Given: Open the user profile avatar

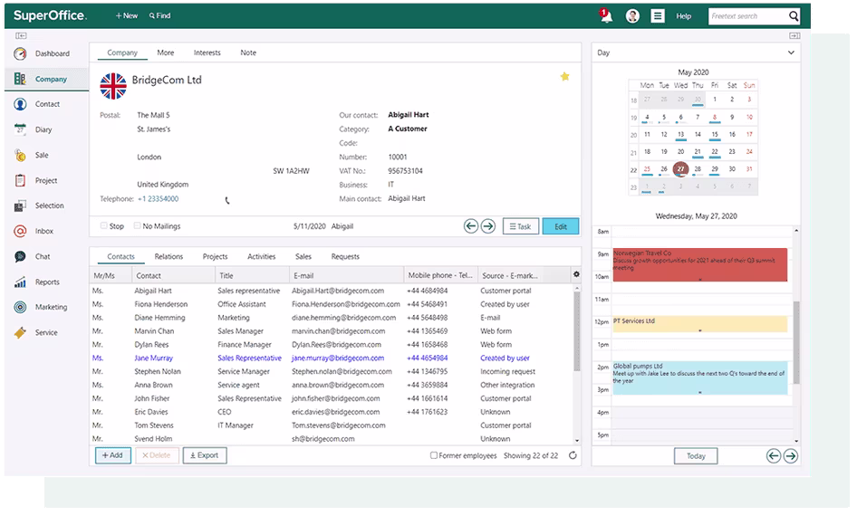Looking at the screenshot, I should 632,15.
